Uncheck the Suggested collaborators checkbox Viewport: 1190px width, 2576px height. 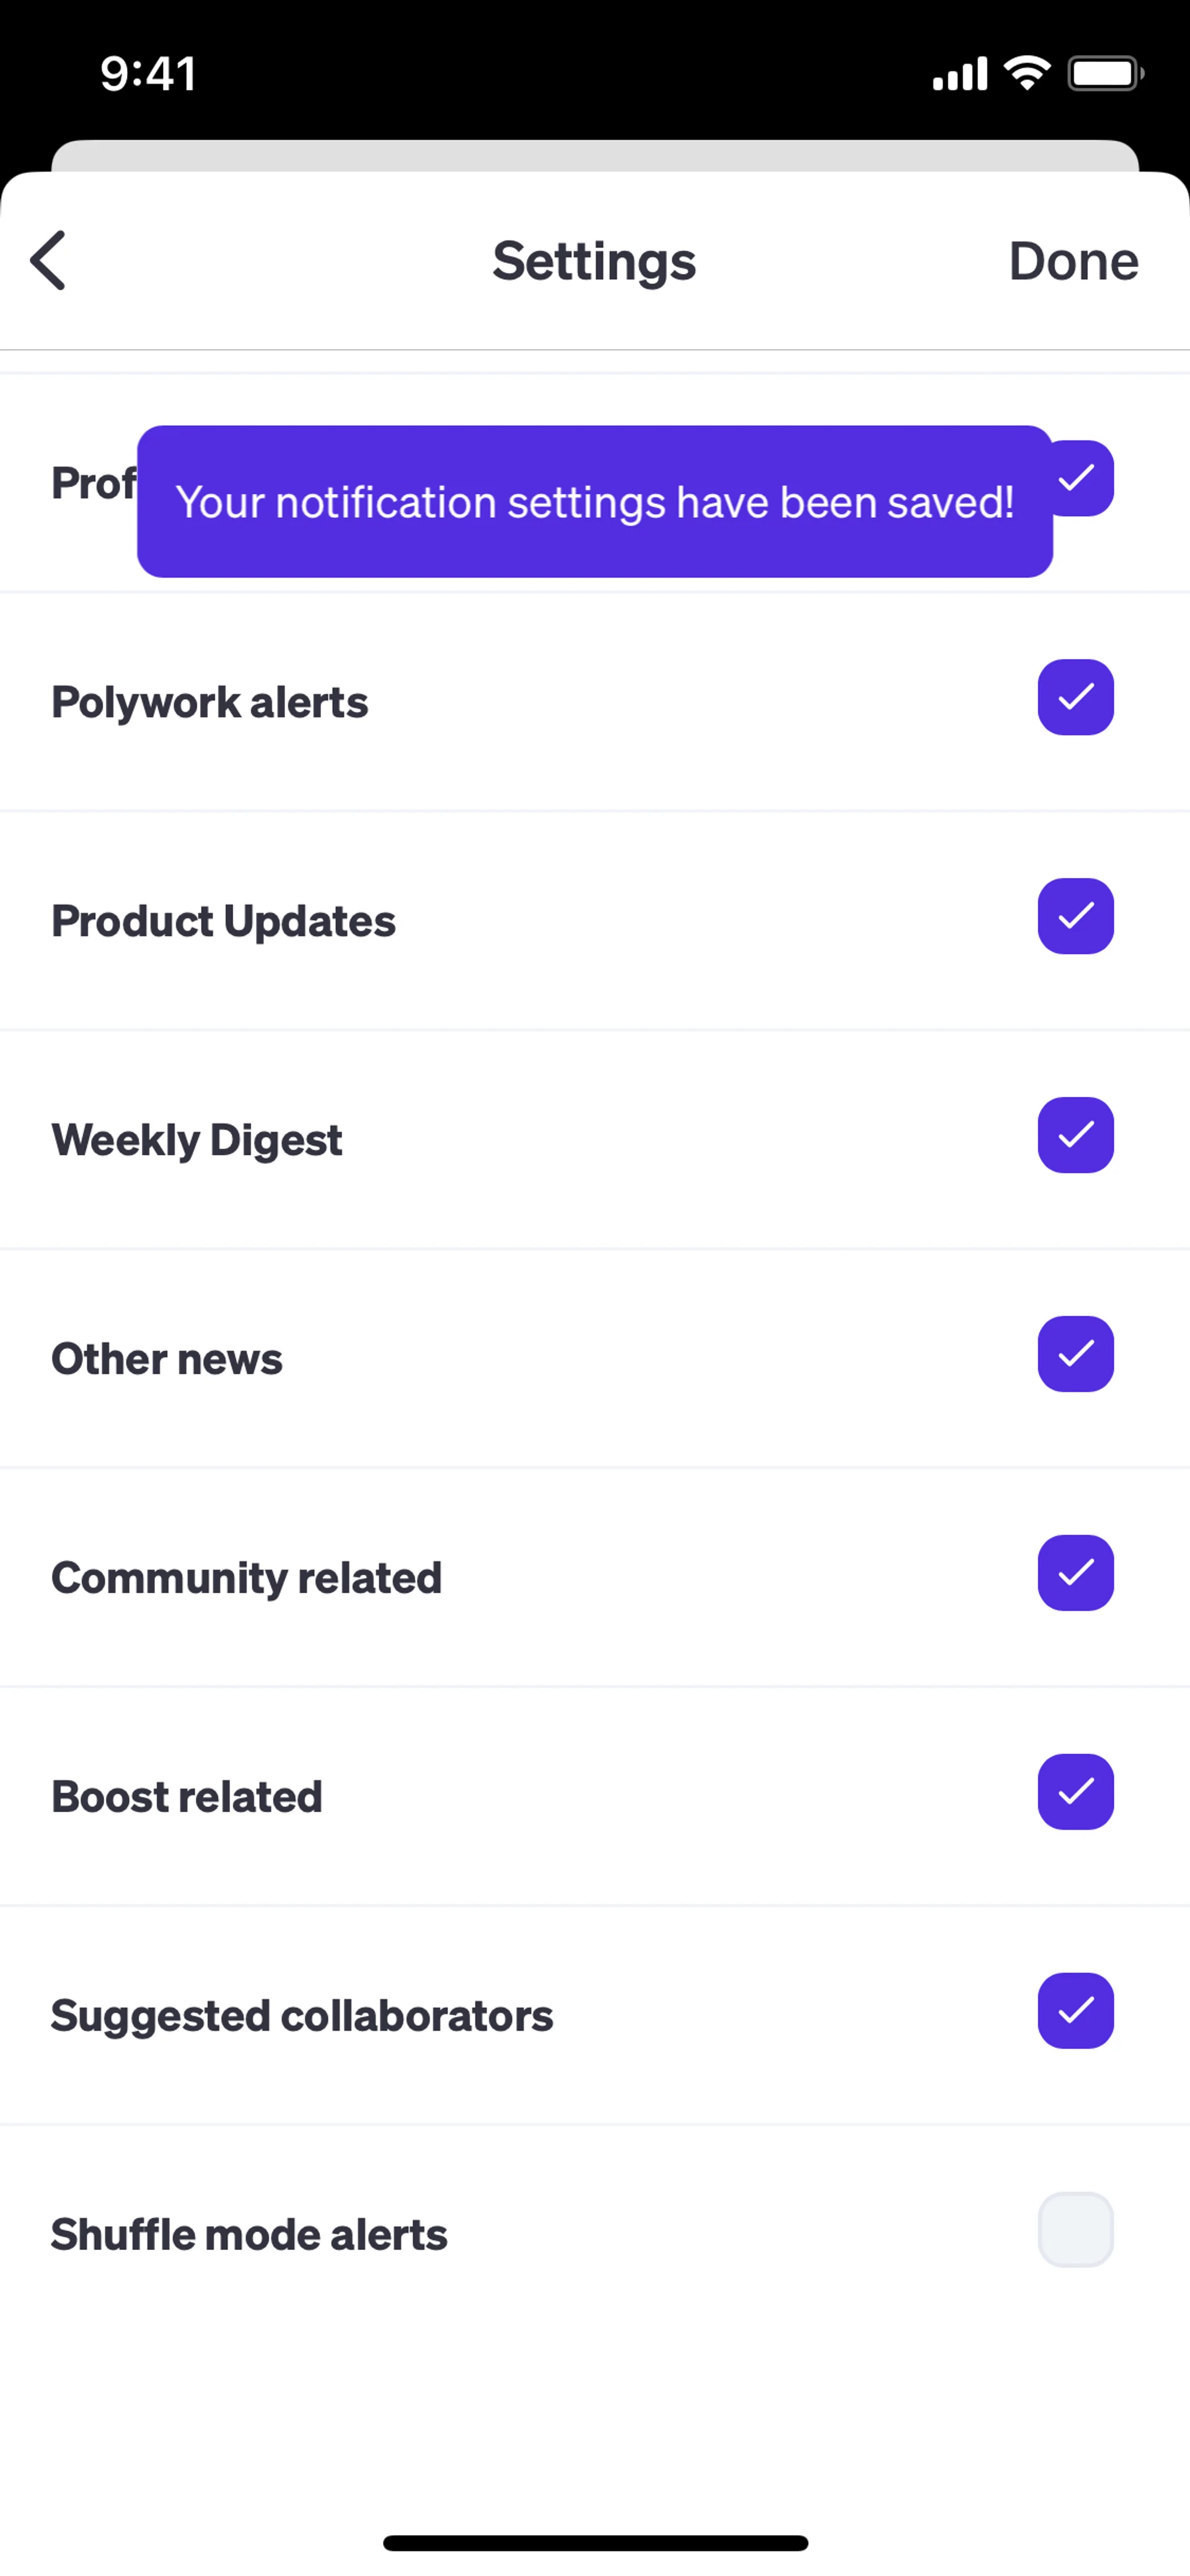pyautogui.click(x=1075, y=2012)
